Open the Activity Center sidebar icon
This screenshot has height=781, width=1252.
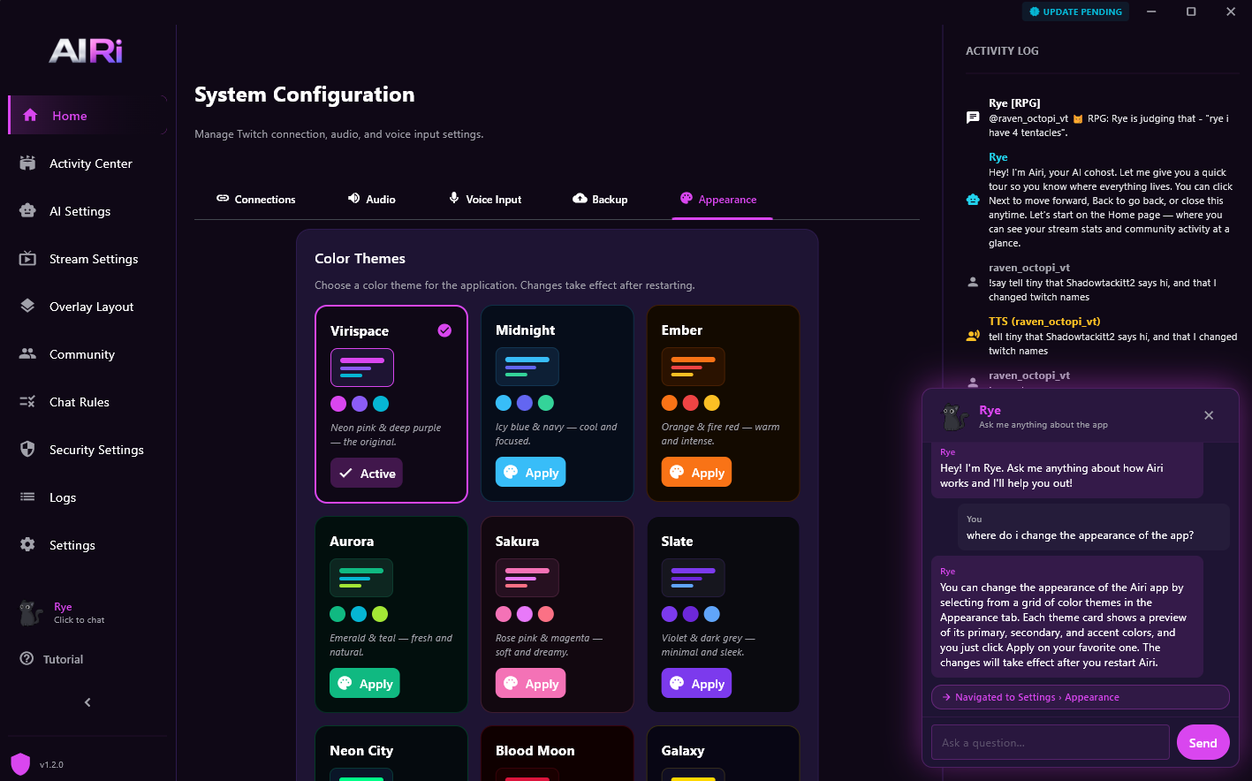27,163
